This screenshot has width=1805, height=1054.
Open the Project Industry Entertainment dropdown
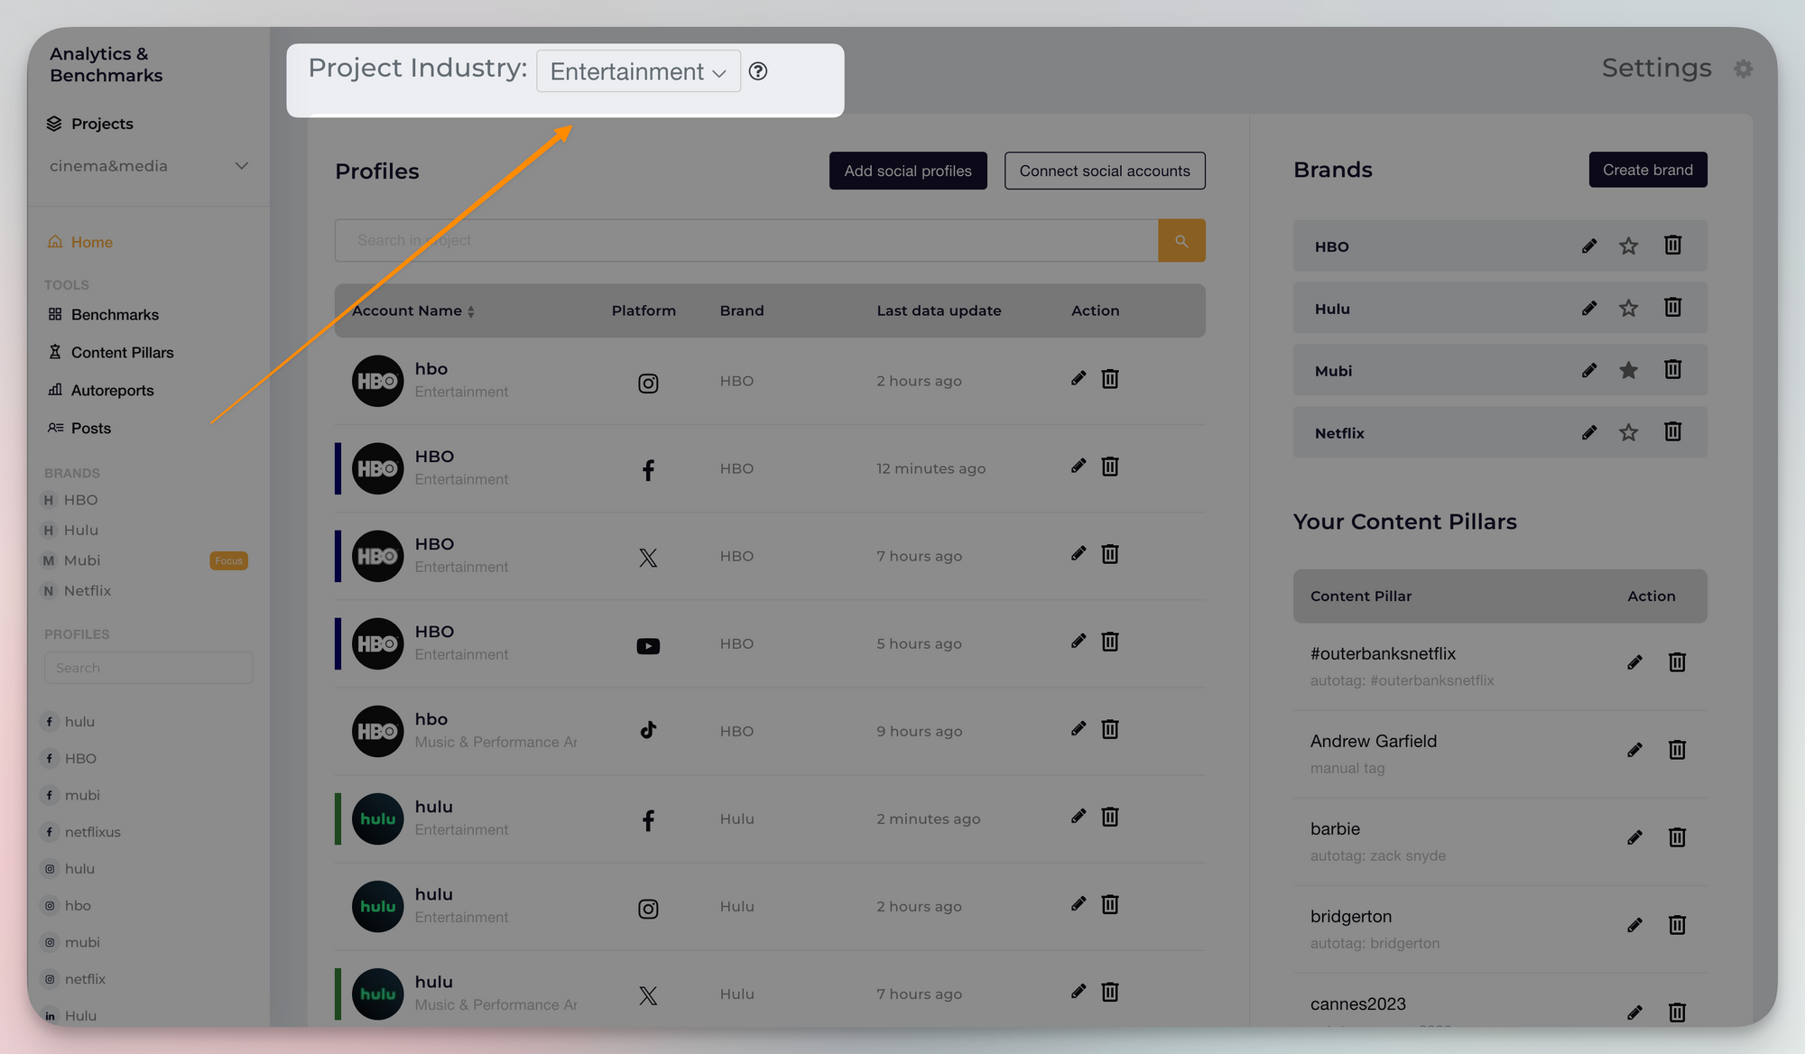[x=638, y=71]
